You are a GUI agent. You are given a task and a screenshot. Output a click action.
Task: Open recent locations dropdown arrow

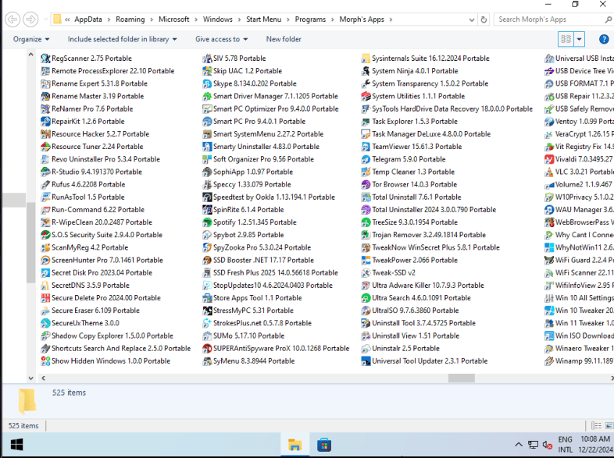point(46,20)
